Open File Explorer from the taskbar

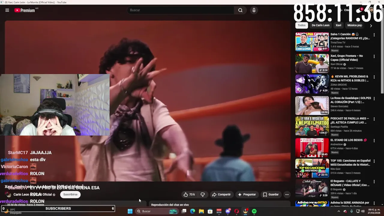(201, 211)
